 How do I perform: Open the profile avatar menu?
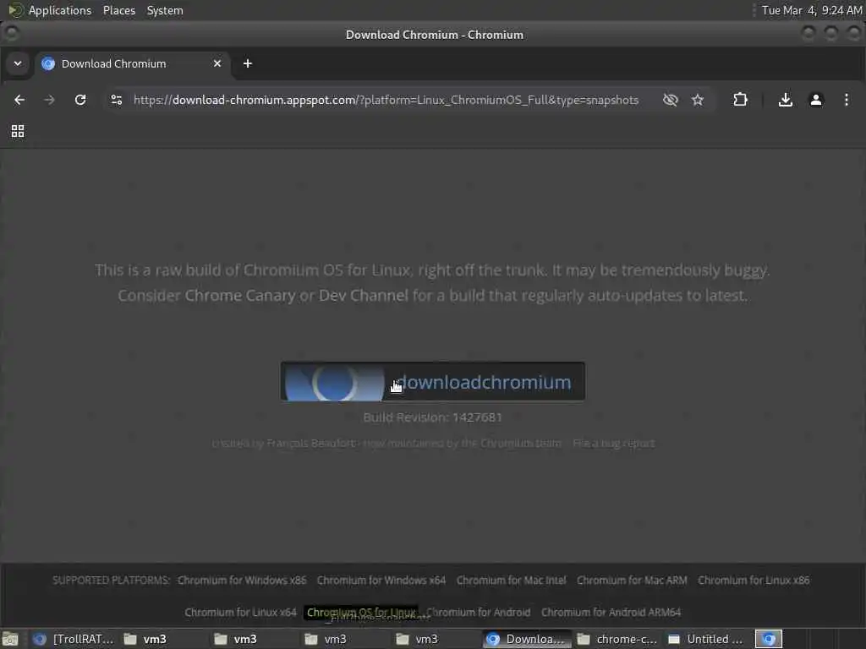[x=816, y=100]
